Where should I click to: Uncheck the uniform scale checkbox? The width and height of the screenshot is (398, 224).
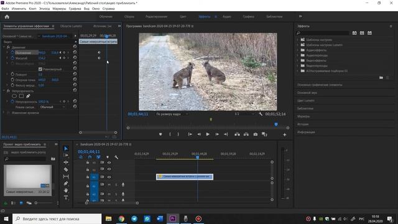tap(40, 69)
